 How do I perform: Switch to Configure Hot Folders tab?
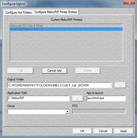click(x=18, y=12)
